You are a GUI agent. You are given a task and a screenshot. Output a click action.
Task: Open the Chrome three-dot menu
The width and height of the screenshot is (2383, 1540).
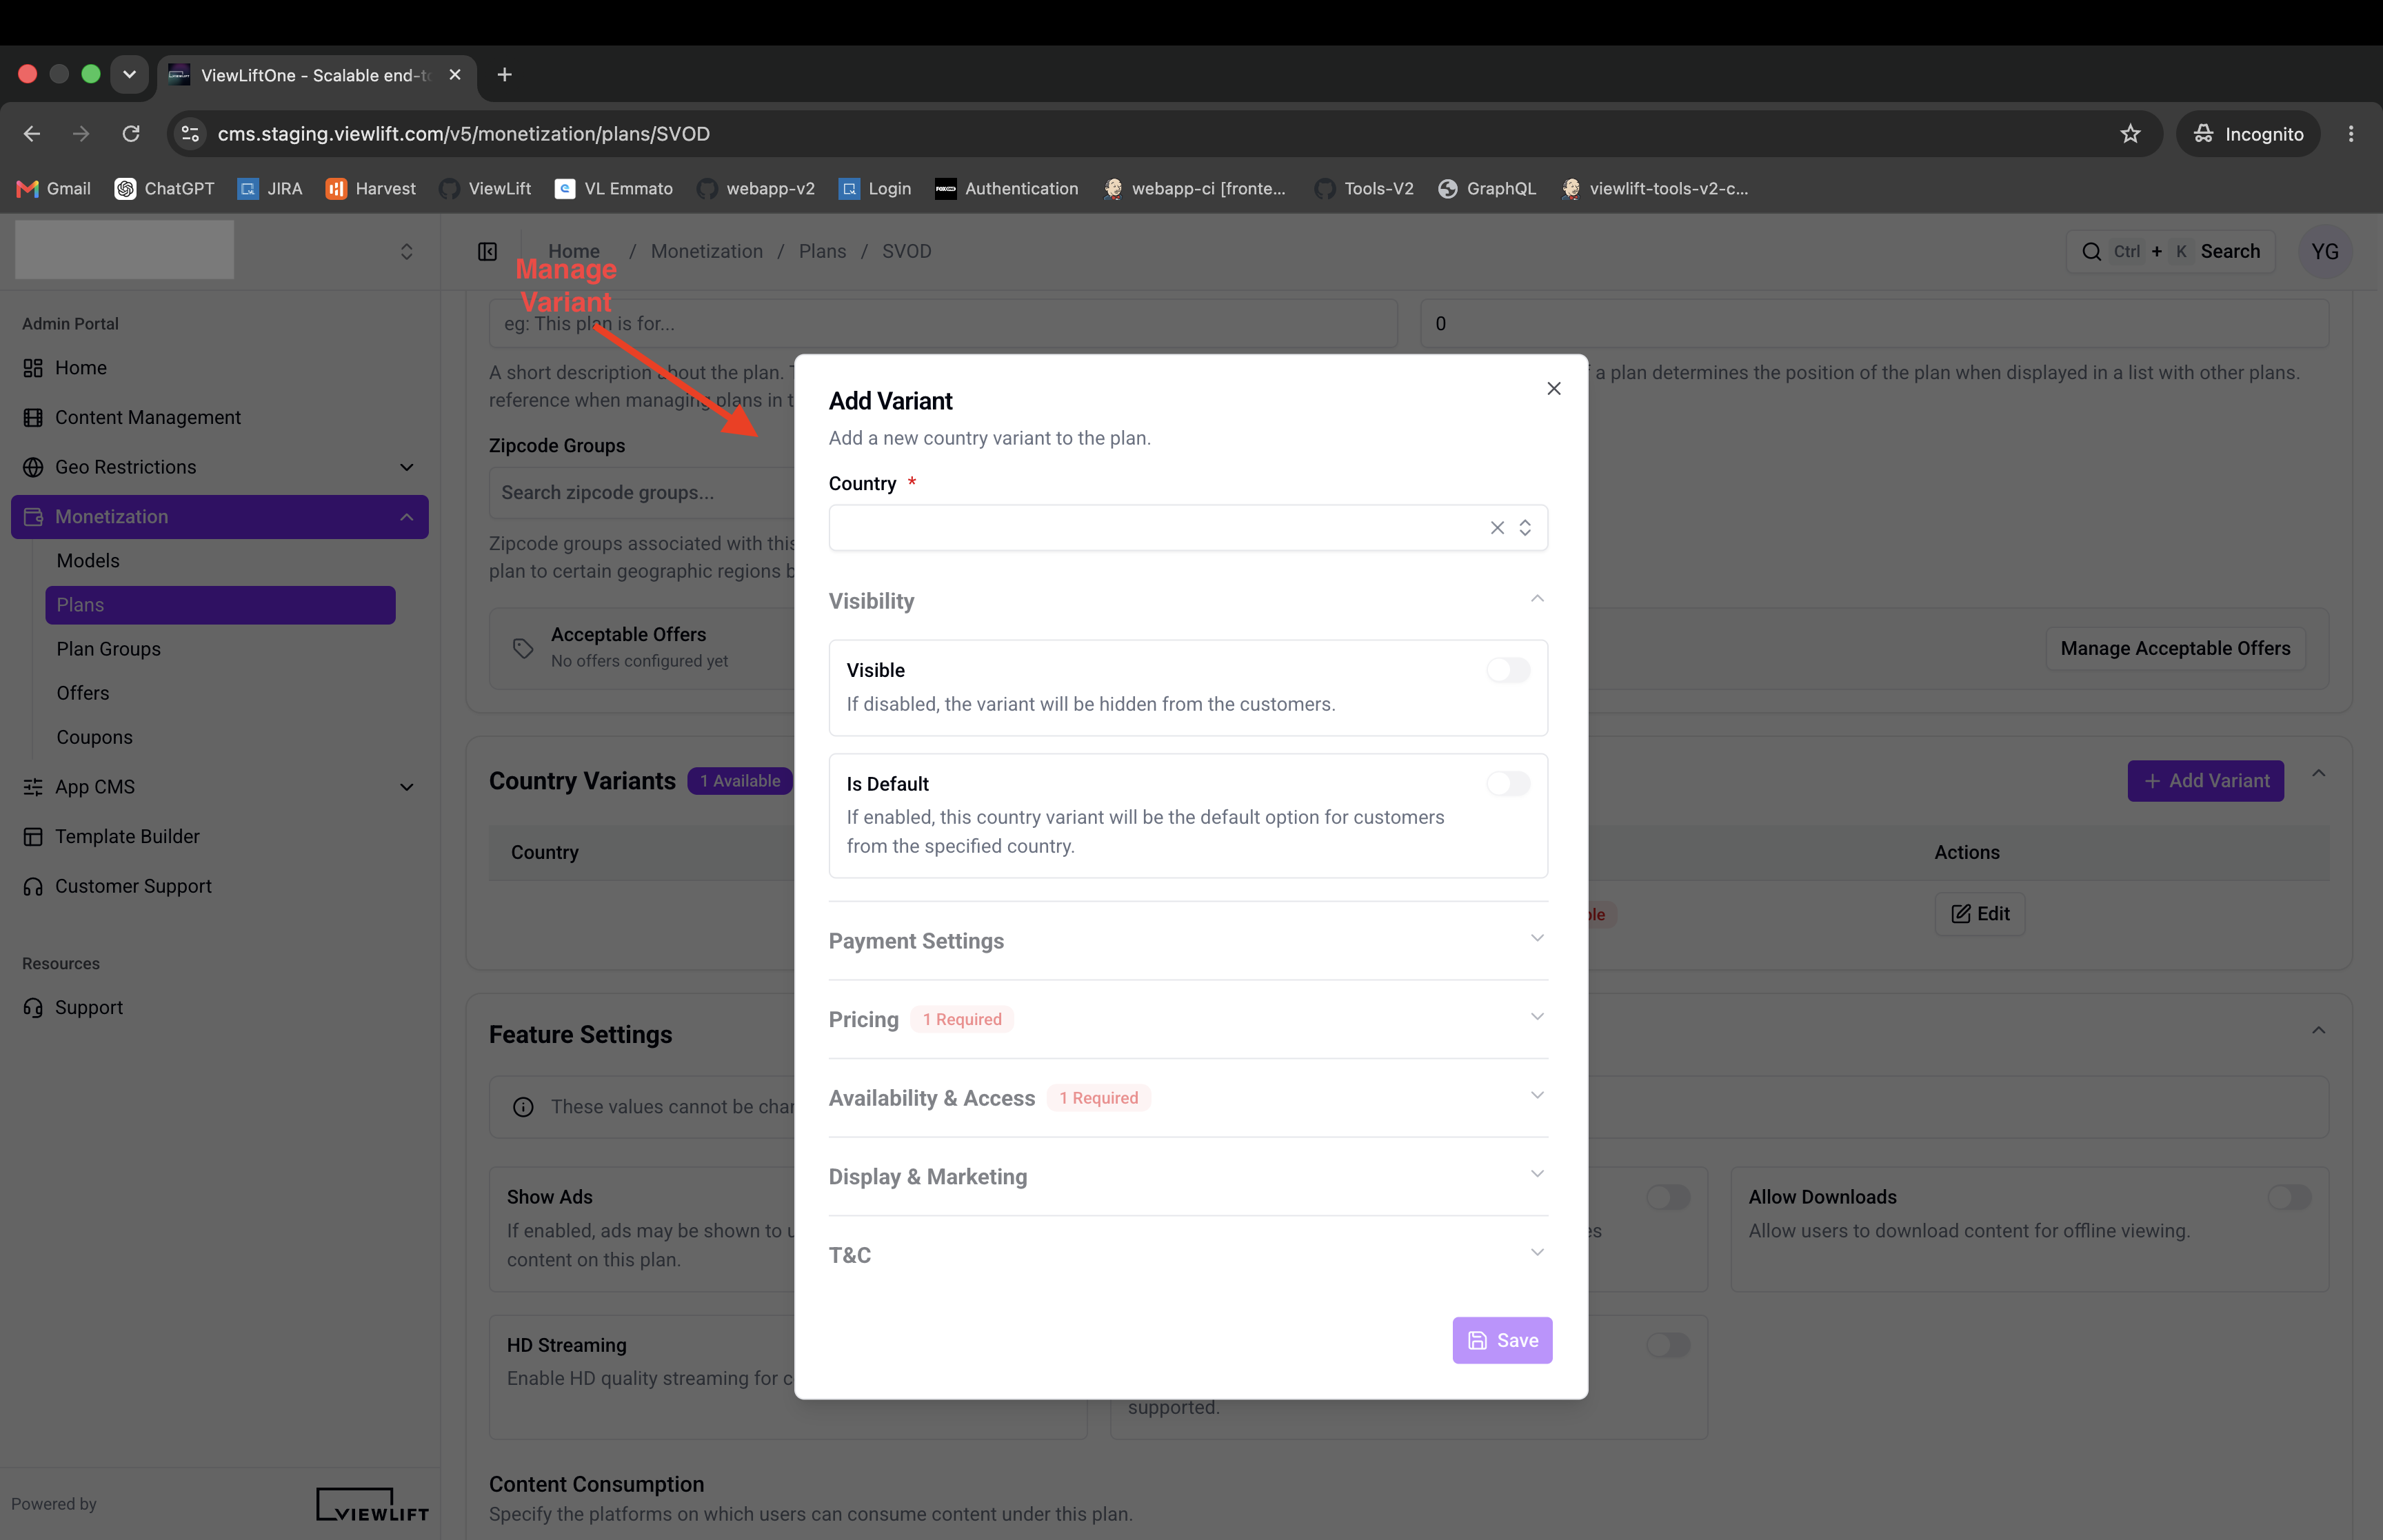[x=2351, y=134]
